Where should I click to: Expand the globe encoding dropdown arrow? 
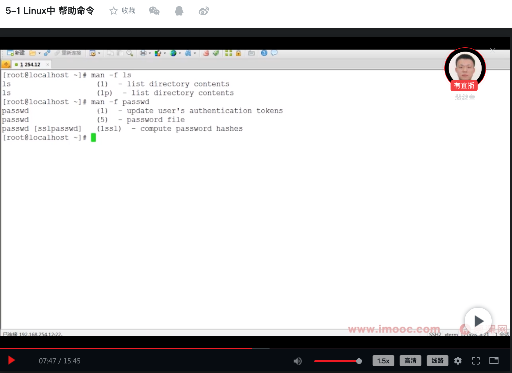click(x=180, y=53)
